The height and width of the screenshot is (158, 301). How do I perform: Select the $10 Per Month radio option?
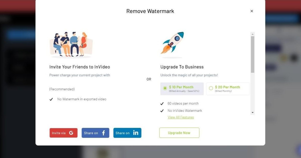[x=165, y=88]
